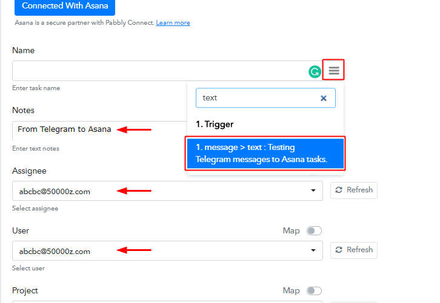
Task: Select 'message > text : Testing Telegram' option
Action: coord(265,153)
